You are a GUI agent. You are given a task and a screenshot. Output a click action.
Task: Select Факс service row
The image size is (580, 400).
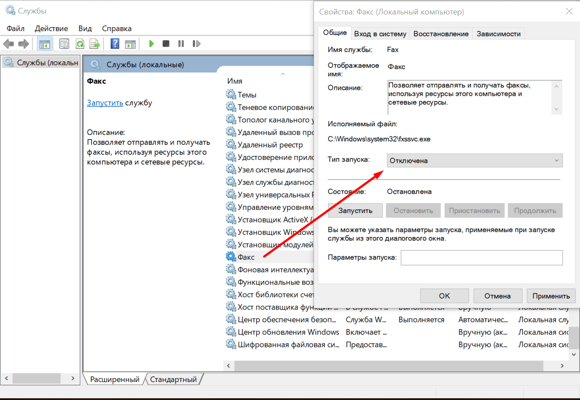pos(270,257)
